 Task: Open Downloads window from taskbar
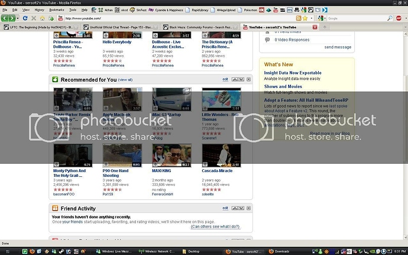coord(282,251)
